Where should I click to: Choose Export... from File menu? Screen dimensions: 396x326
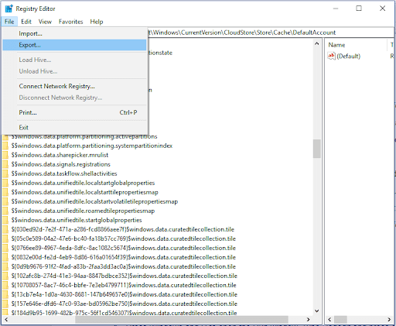click(74, 45)
